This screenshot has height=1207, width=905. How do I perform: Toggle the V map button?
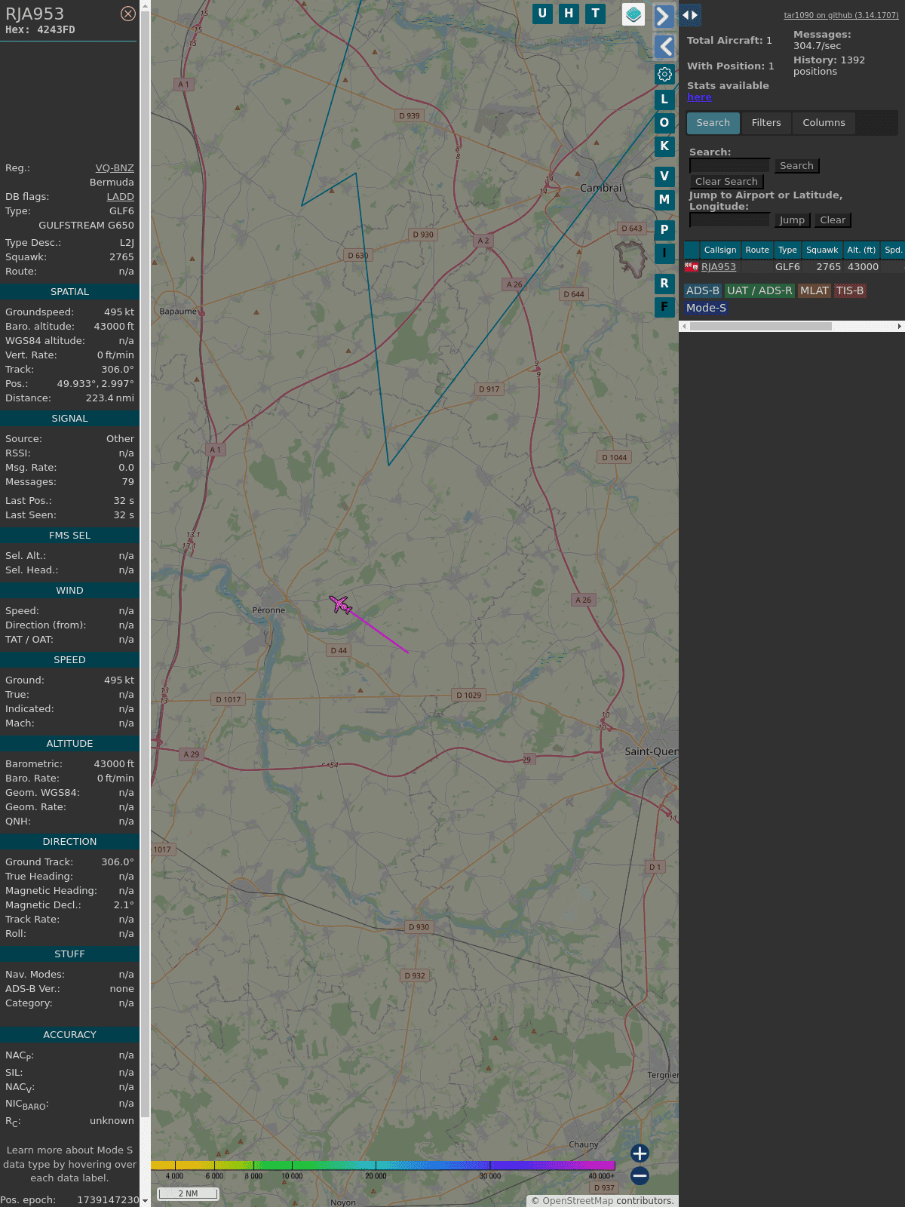click(x=664, y=176)
